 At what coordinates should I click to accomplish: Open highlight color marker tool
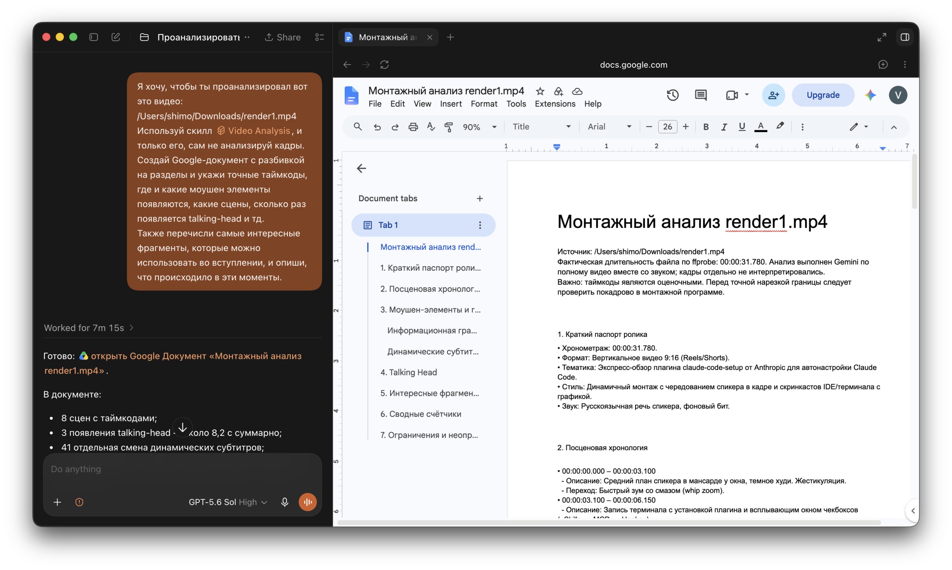pos(779,126)
